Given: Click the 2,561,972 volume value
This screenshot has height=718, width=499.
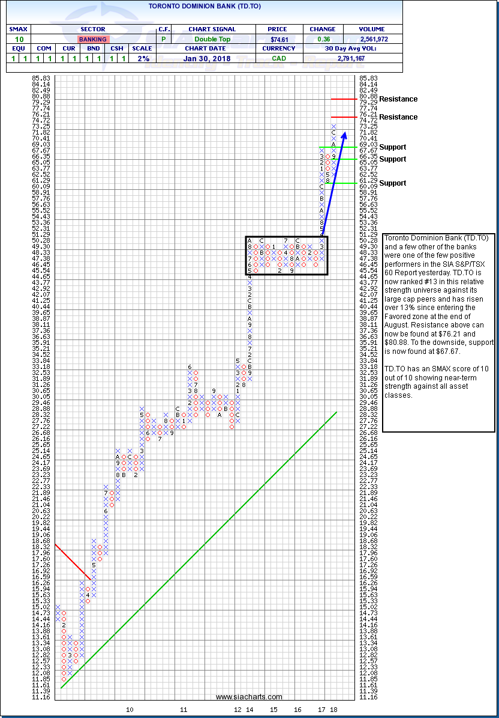Looking at the screenshot, I should [x=369, y=39].
